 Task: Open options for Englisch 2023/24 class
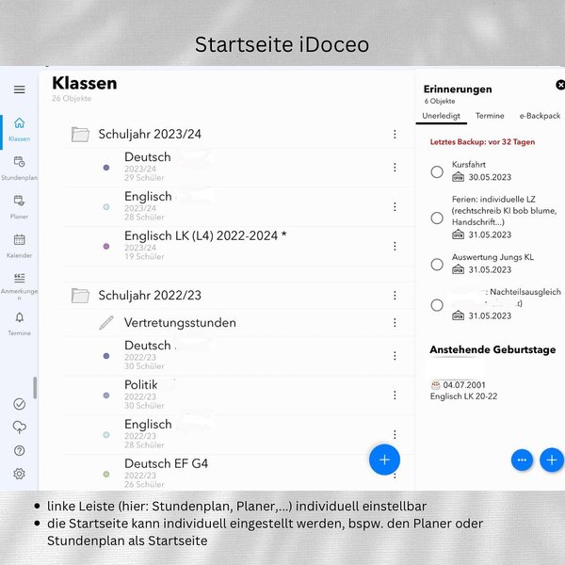[x=395, y=206]
